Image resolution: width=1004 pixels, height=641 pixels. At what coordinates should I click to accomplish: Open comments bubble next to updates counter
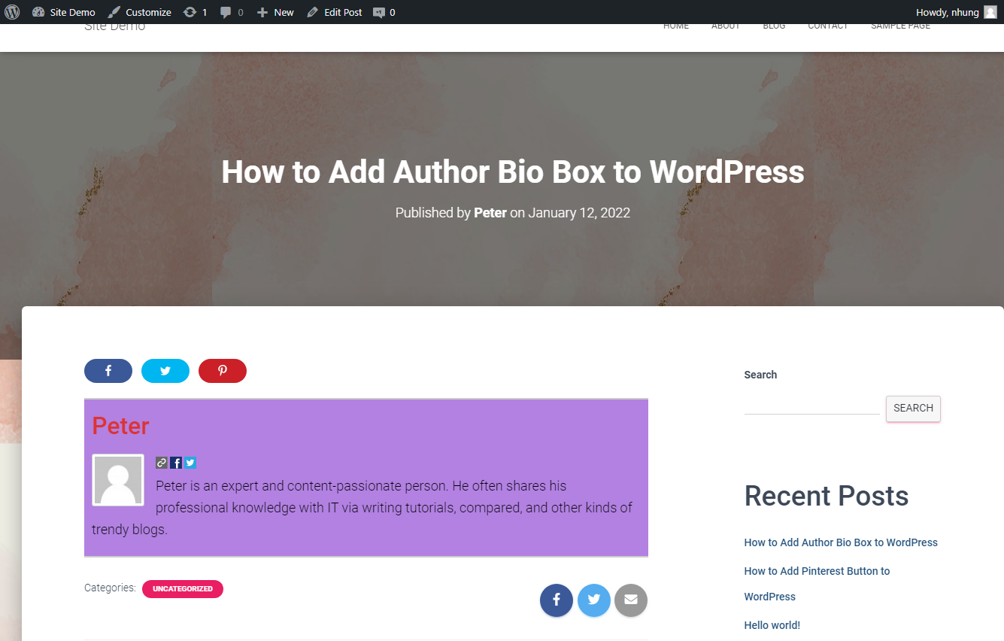(x=232, y=12)
